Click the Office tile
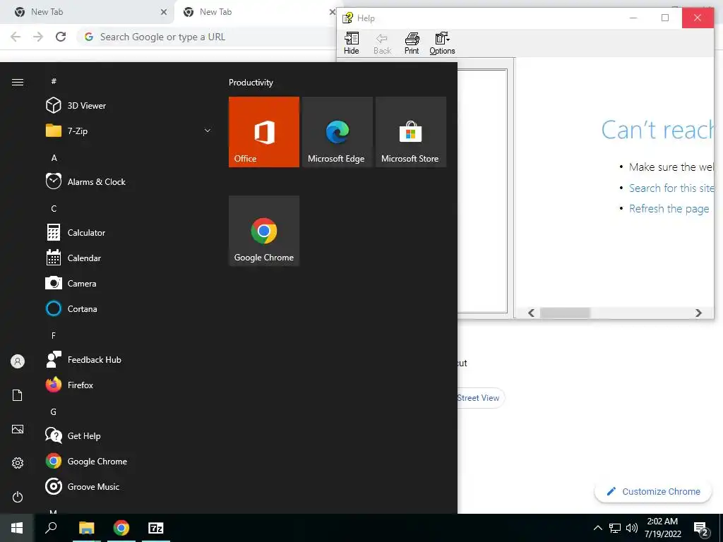 [264, 132]
